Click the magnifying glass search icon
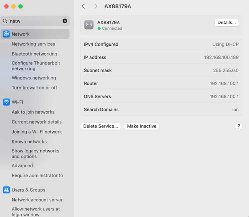This screenshot has width=249, height=217. (x=5, y=21)
